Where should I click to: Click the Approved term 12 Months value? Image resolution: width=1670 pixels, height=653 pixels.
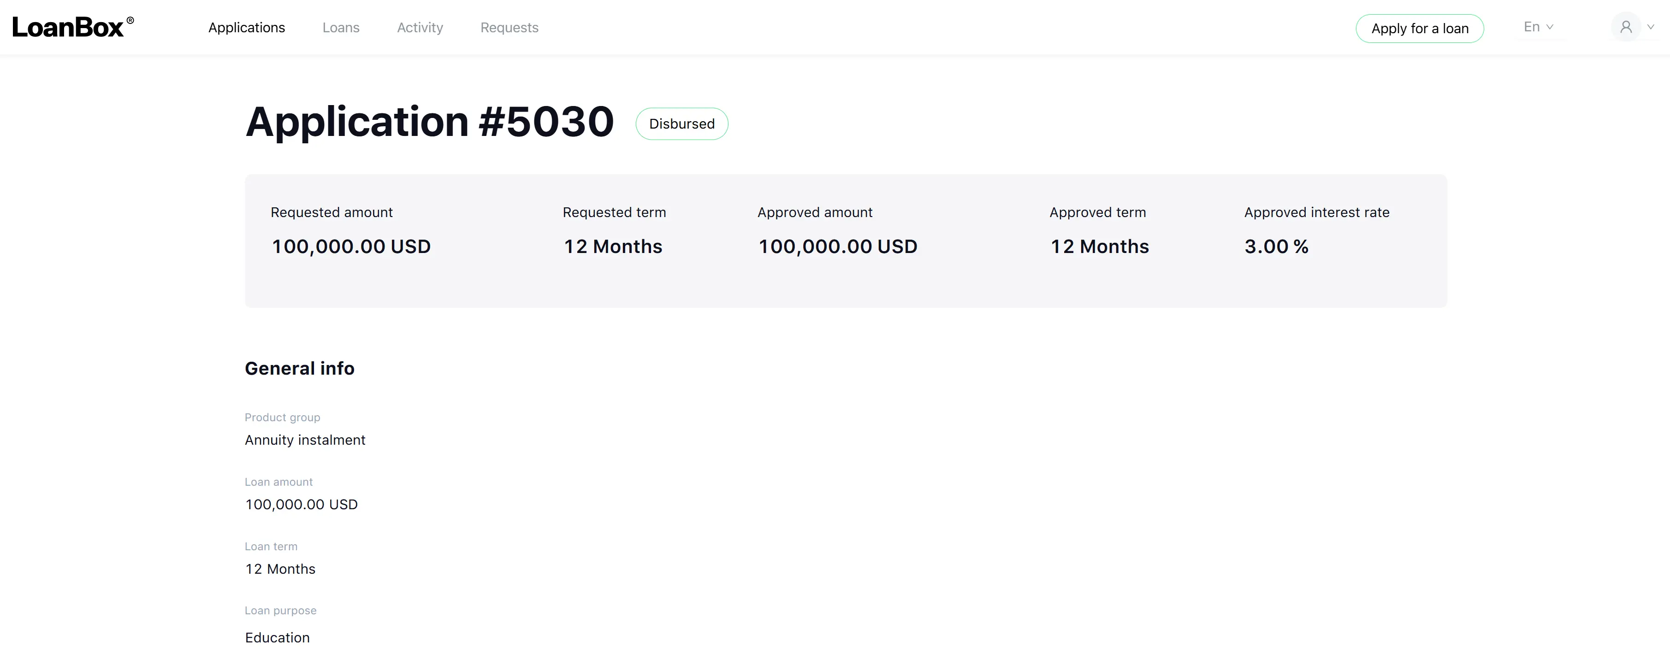1100,247
